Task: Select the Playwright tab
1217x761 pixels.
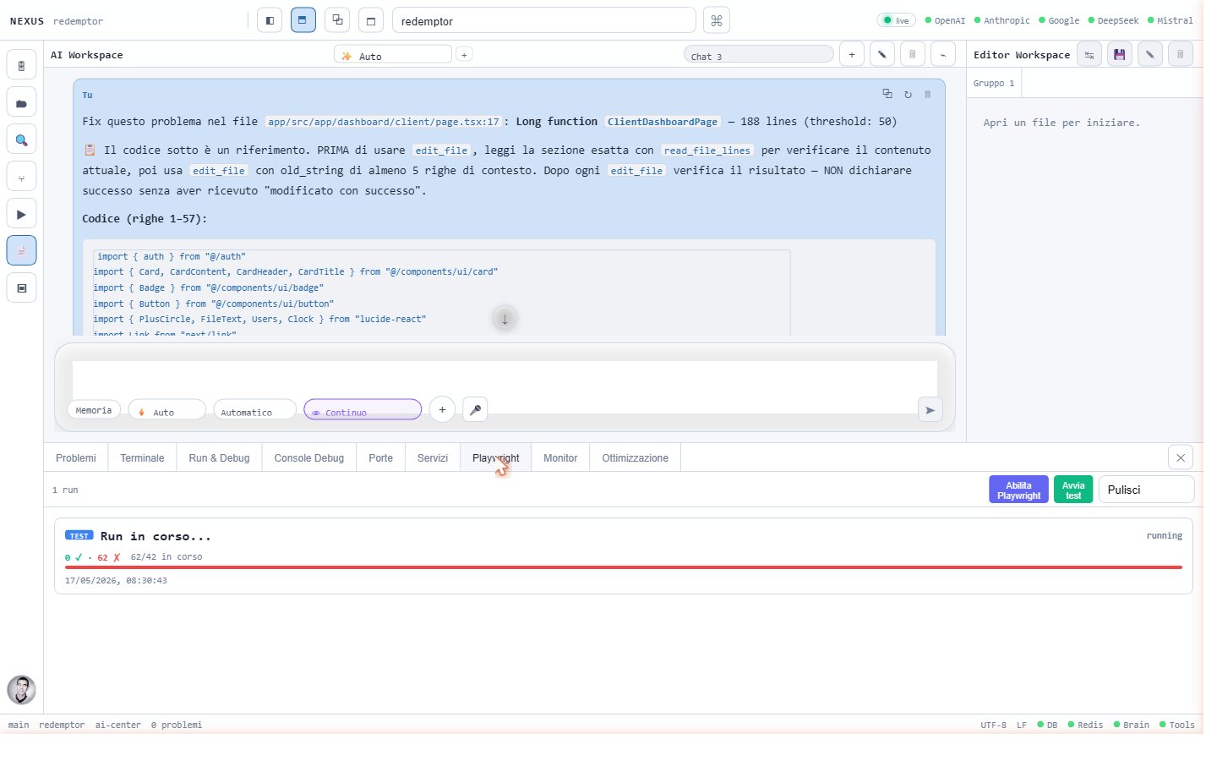Action: click(496, 457)
